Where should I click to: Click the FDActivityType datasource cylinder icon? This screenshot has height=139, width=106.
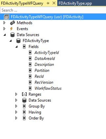tap(18, 41)
